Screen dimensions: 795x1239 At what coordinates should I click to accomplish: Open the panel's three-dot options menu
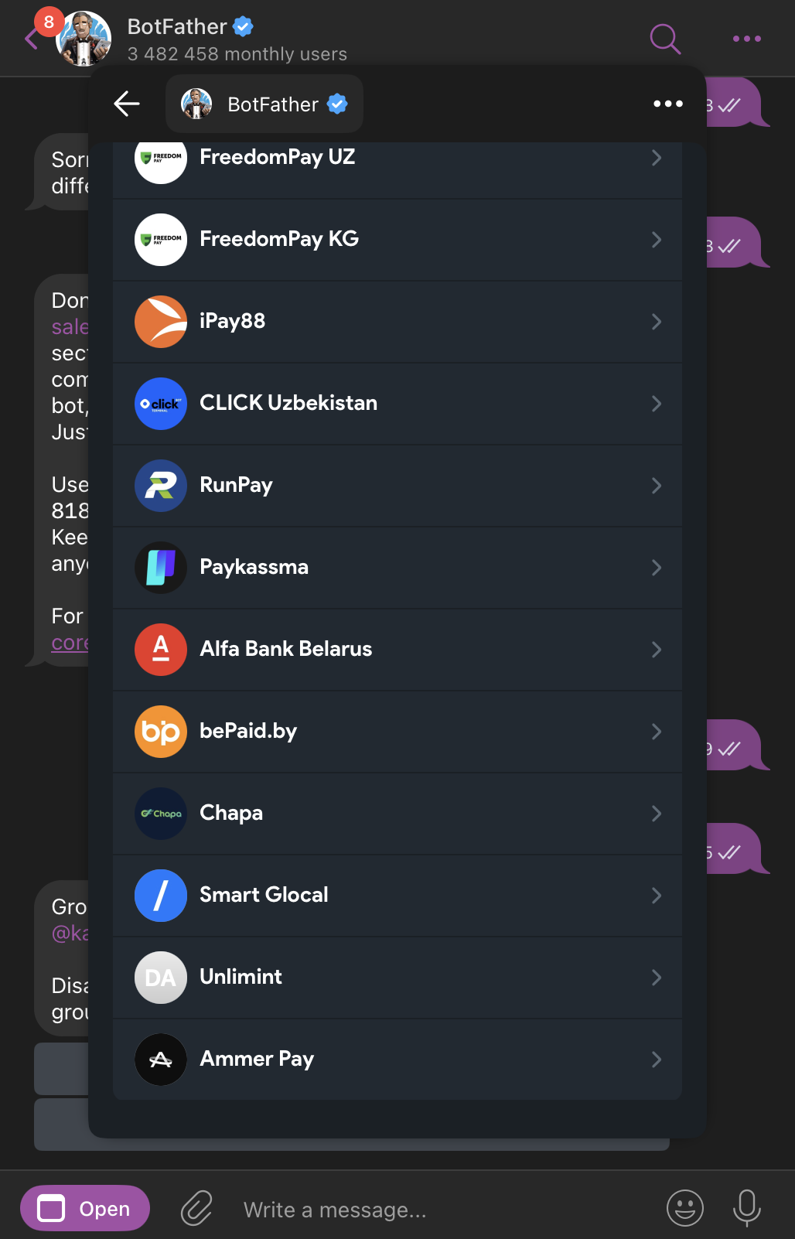[x=667, y=104]
